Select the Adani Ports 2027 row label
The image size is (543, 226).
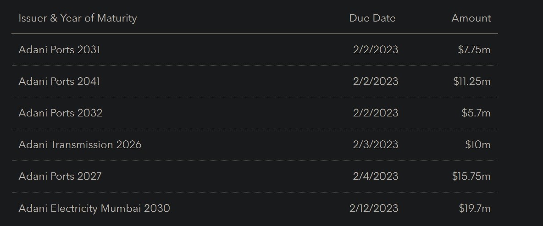(60, 176)
